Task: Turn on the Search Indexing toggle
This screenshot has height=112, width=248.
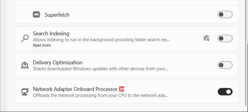Action: (x=225, y=38)
